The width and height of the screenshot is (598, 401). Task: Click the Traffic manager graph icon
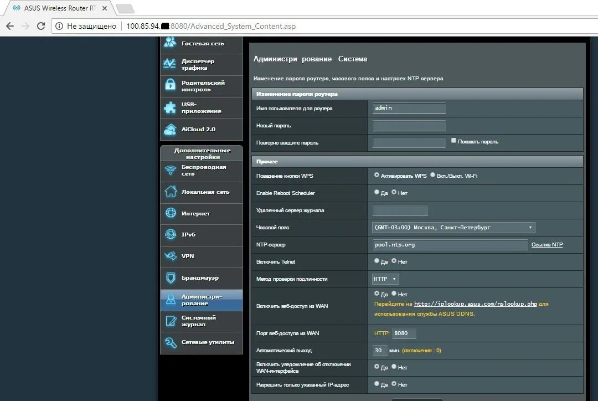coord(170,64)
